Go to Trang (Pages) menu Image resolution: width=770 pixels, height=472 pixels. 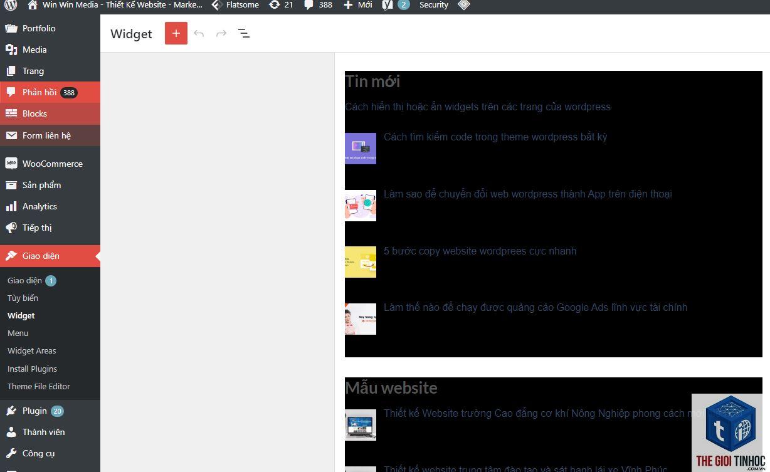[x=50, y=71]
